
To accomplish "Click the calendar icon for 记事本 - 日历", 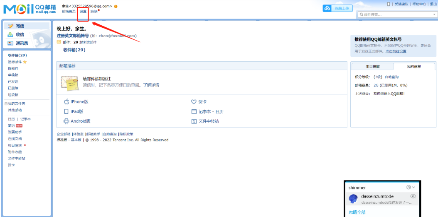I will click(x=194, y=111).
